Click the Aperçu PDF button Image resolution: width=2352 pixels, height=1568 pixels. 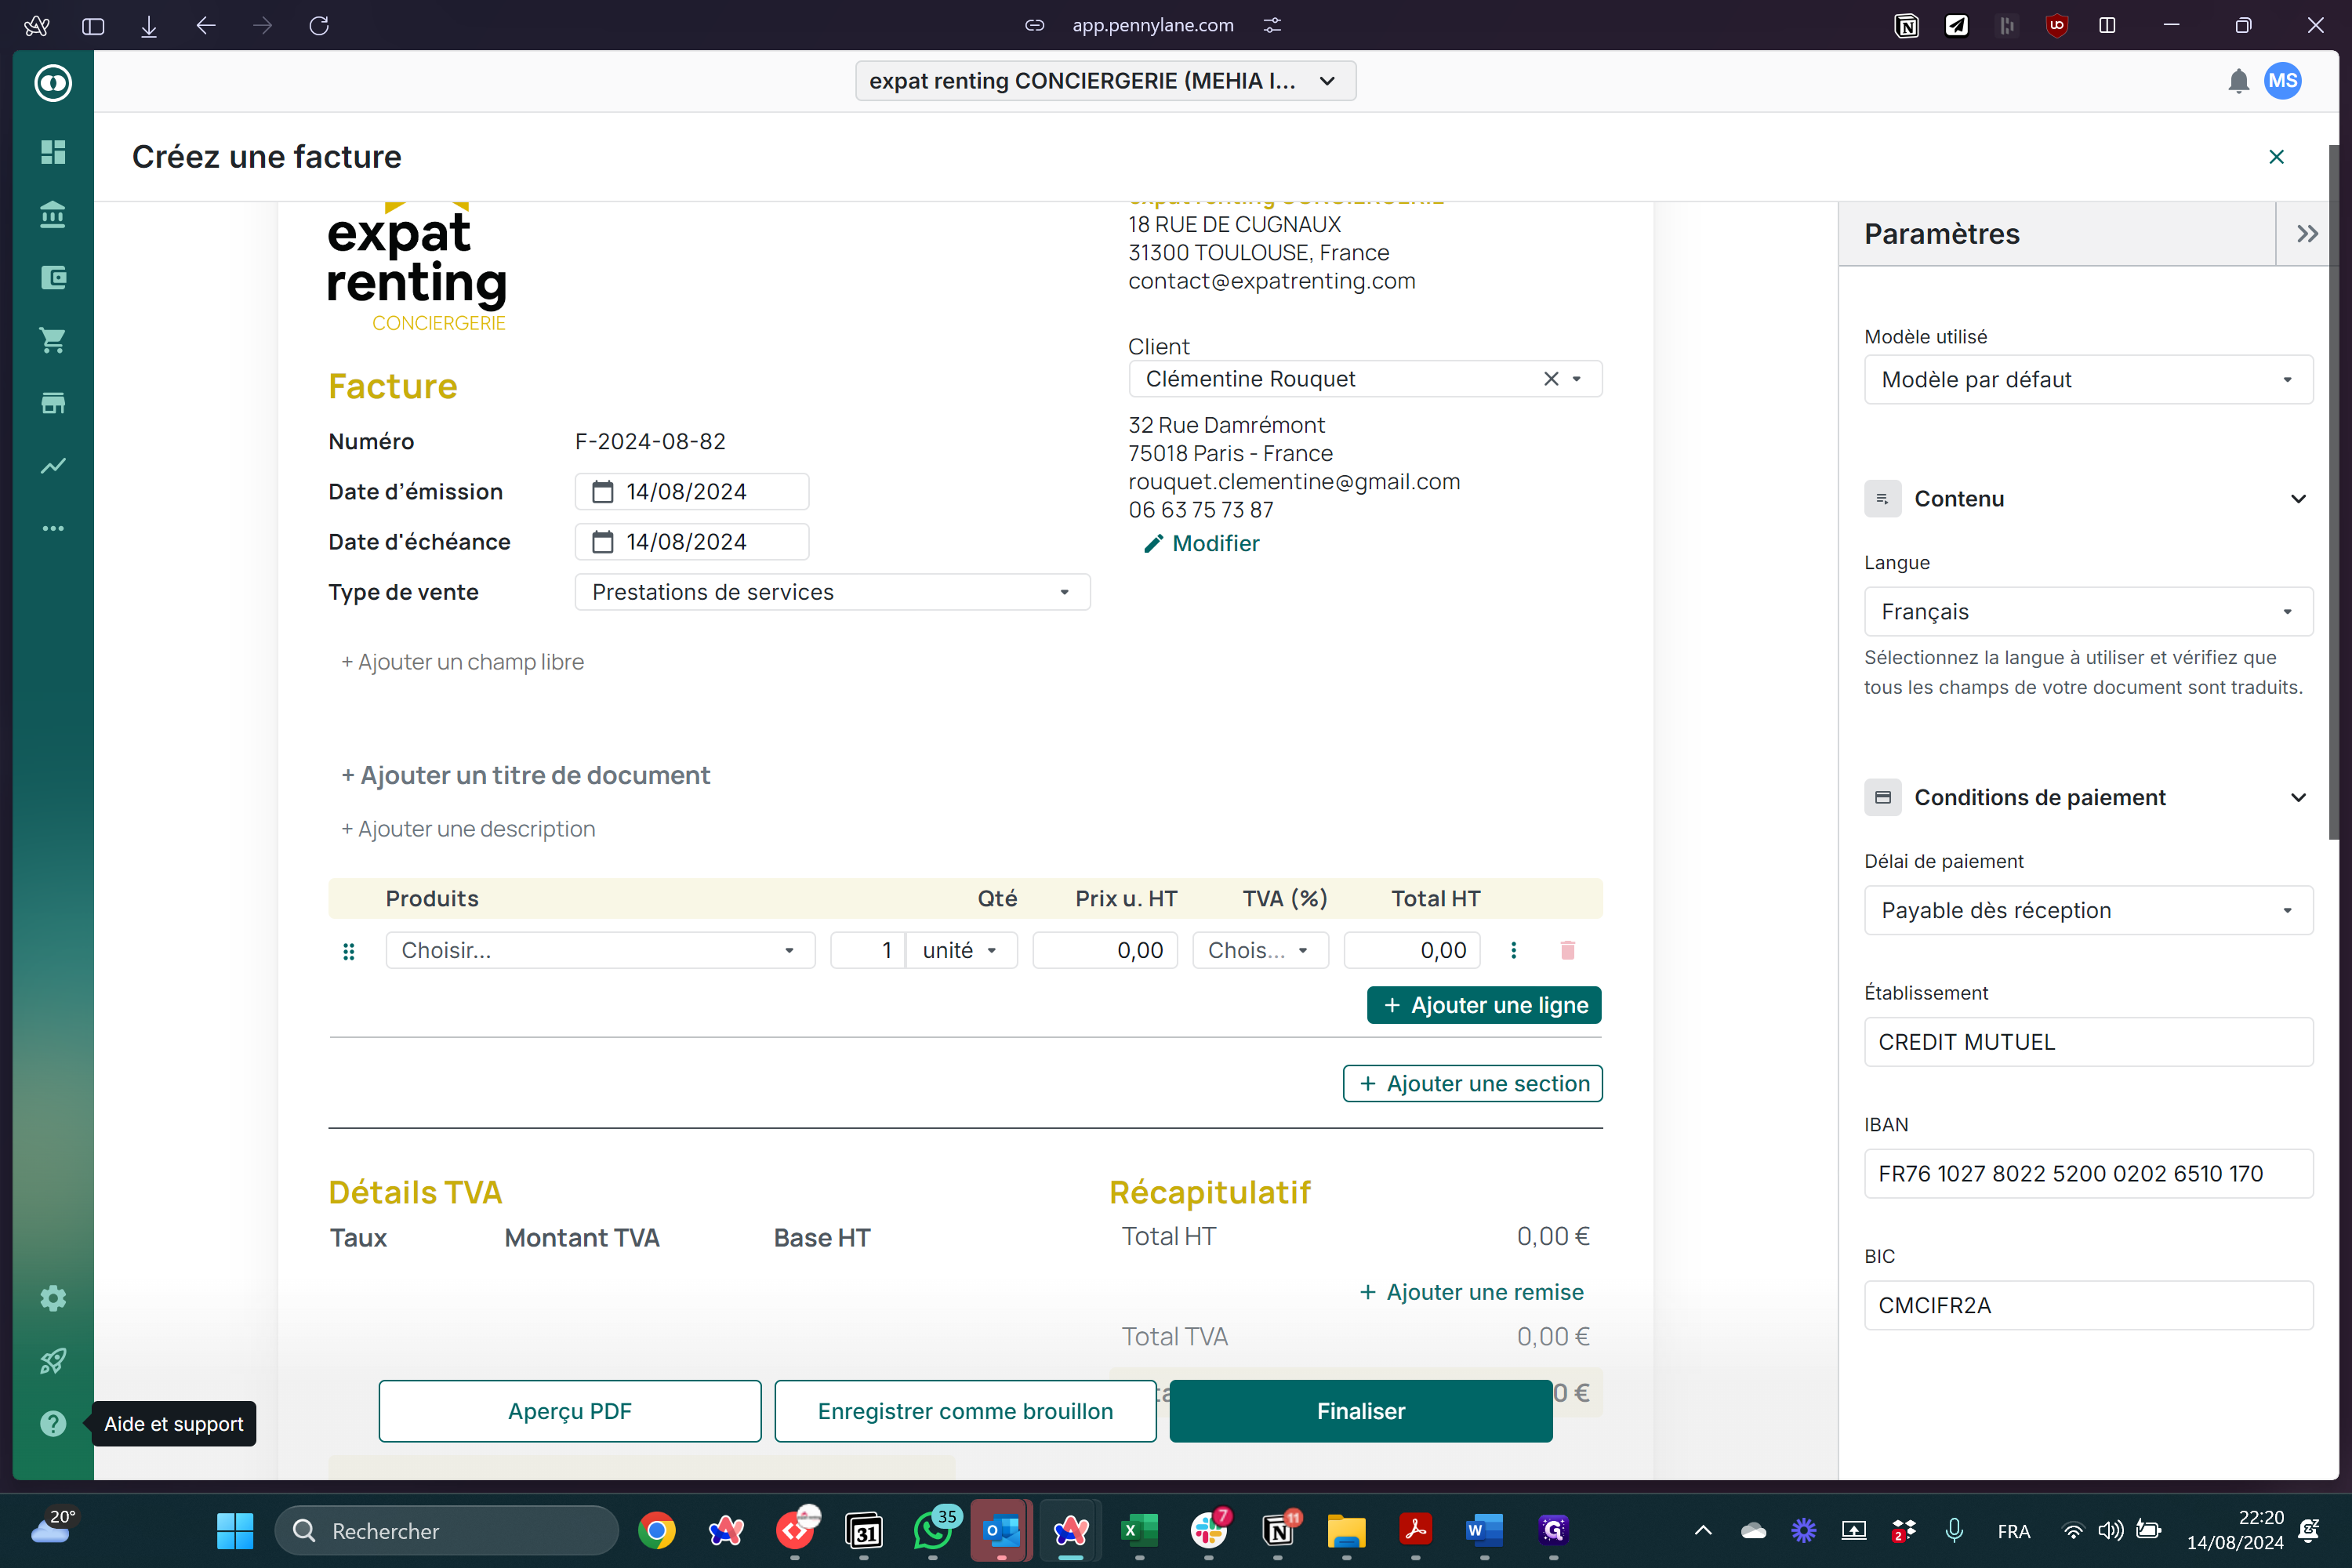[x=569, y=1411]
